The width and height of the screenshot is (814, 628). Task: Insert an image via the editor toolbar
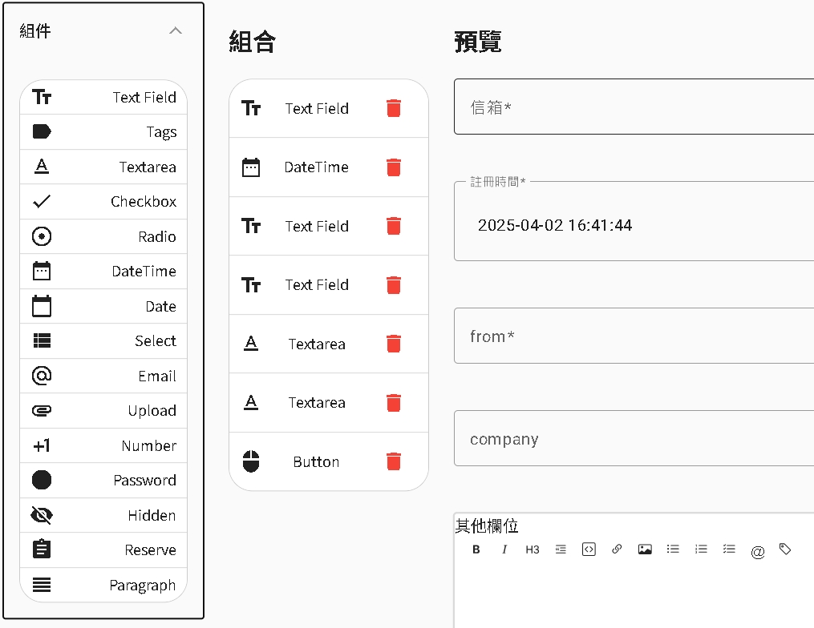[645, 549]
